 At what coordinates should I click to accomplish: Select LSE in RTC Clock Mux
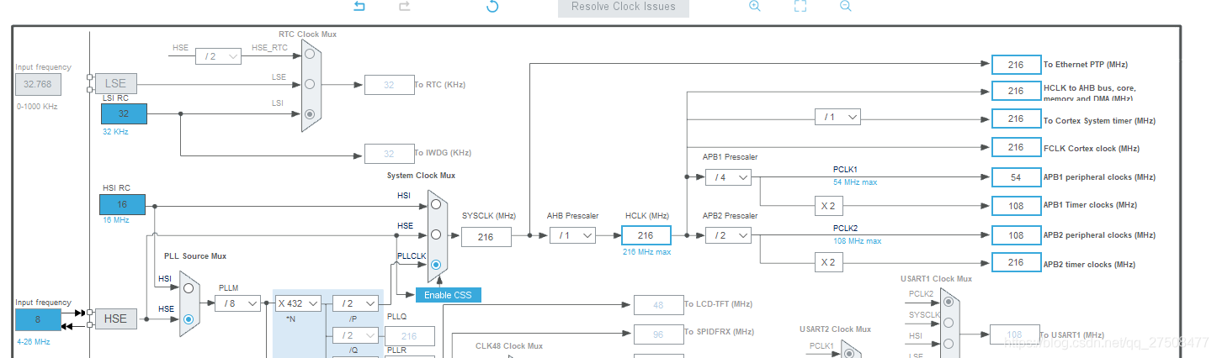click(x=310, y=83)
